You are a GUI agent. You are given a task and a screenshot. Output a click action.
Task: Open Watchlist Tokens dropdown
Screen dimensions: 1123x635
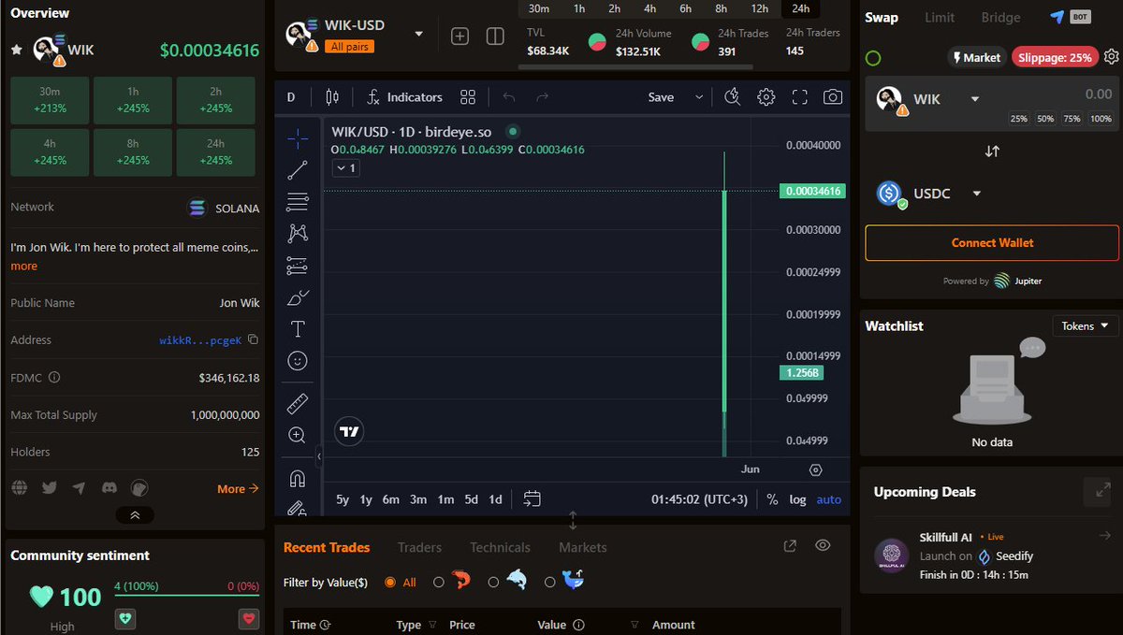click(x=1086, y=325)
